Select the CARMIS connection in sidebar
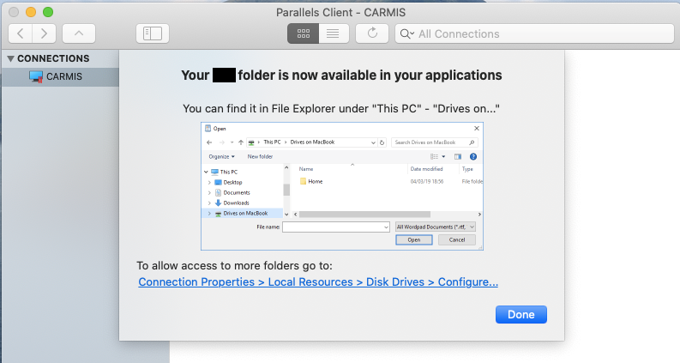Screen dimensions: 680x363 tap(60, 77)
